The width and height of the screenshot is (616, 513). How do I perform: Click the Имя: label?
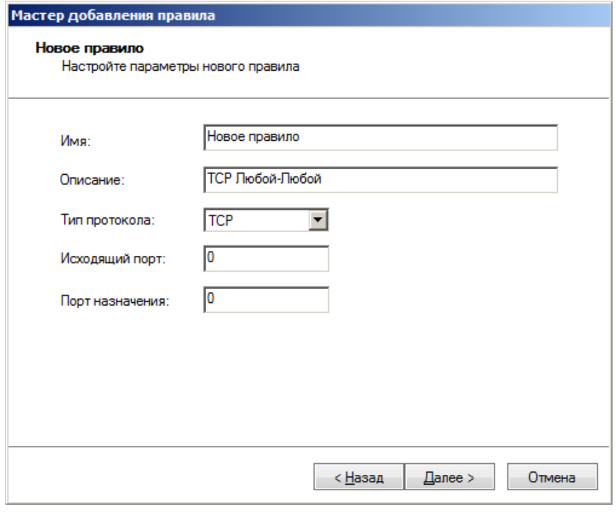(x=76, y=142)
